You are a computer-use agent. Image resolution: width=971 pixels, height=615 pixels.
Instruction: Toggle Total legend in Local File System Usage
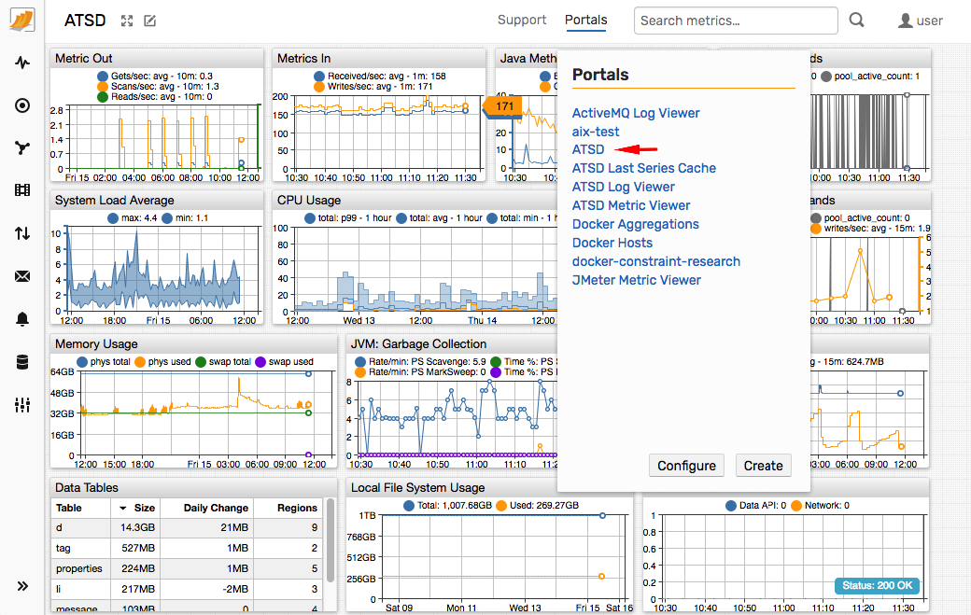coord(447,506)
